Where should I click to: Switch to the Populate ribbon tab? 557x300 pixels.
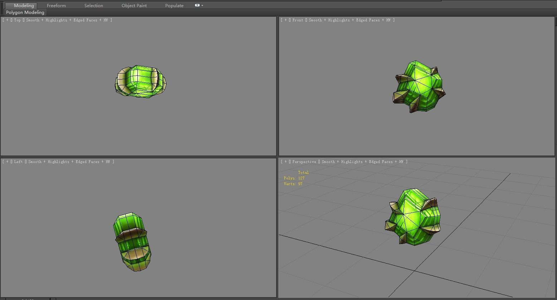coord(174,5)
